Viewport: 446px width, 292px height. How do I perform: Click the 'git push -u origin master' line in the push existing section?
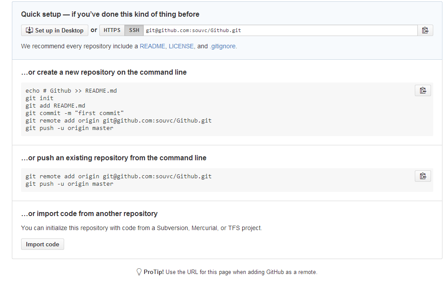pos(69,184)
